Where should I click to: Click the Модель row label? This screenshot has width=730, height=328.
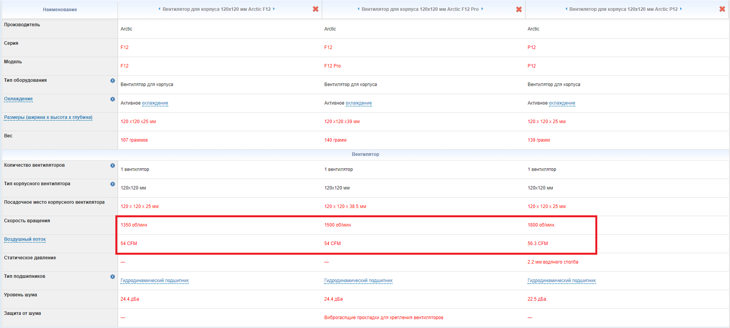coord(13,62)
